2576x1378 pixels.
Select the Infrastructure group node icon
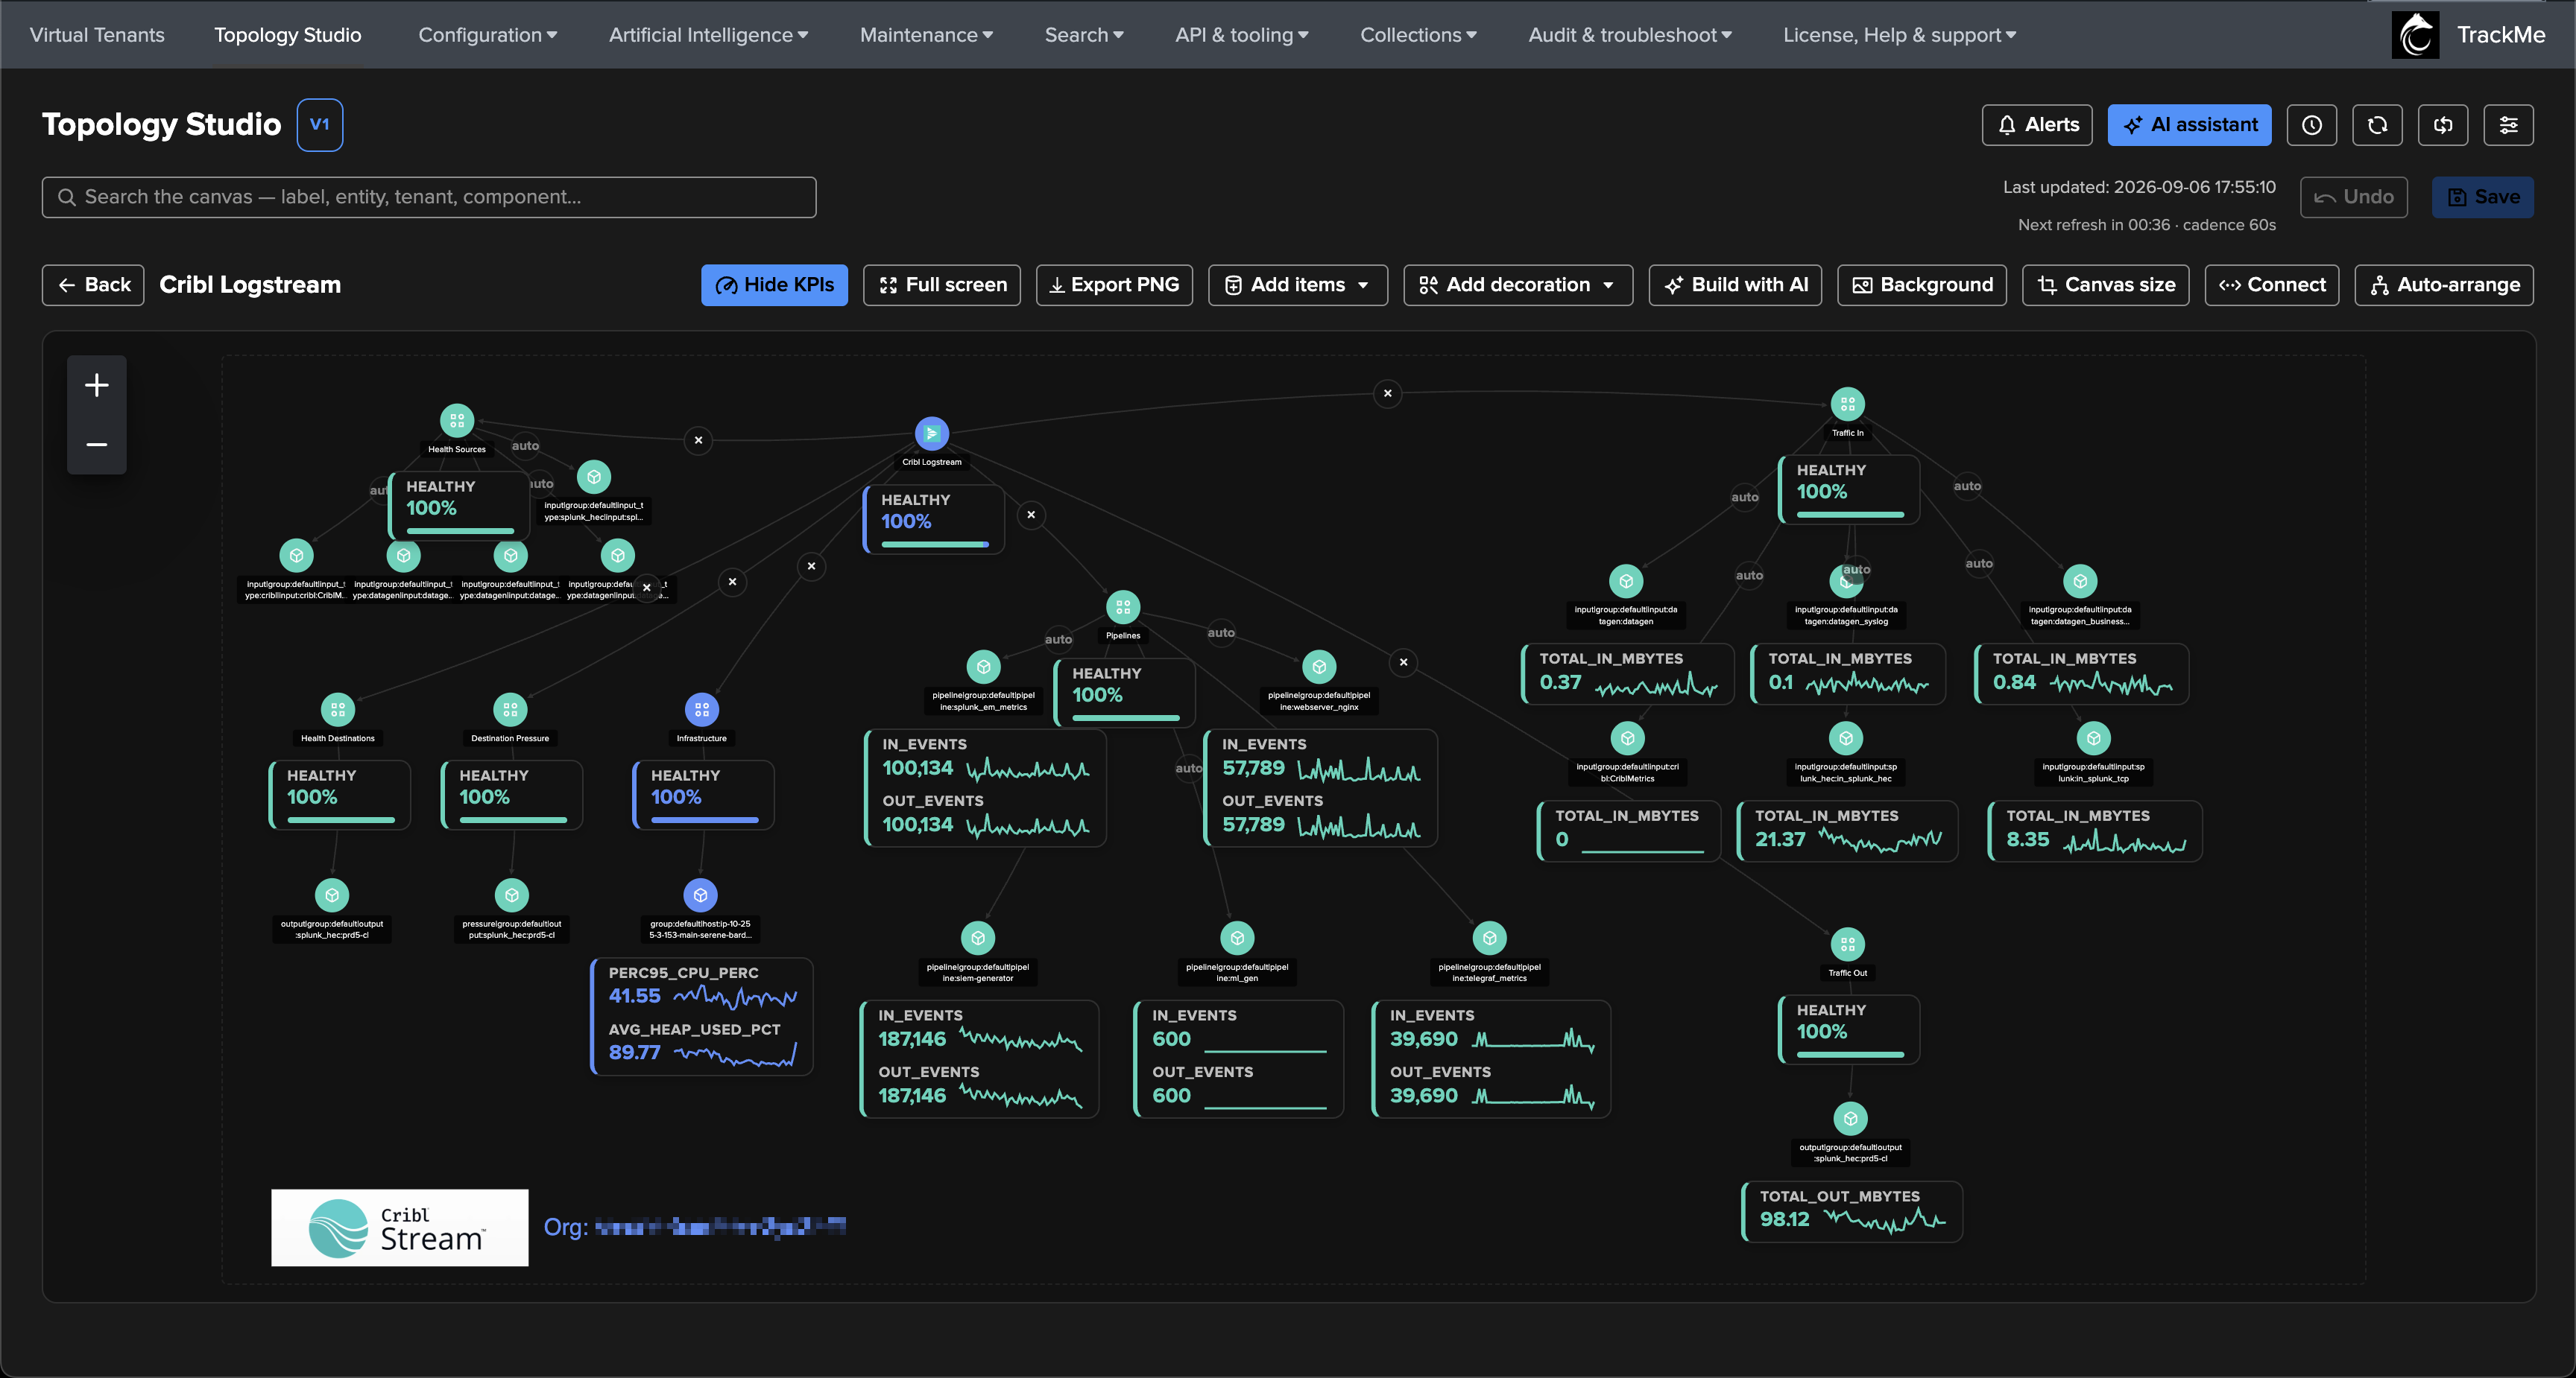[x=701, y=710]
